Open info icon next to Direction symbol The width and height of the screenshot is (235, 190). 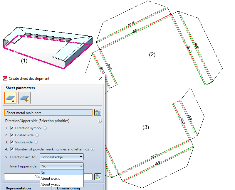pyautogui.click(x=45, y=128)
